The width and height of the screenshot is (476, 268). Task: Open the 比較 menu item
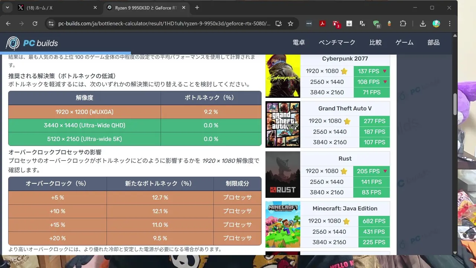click(x=376, y=42)
